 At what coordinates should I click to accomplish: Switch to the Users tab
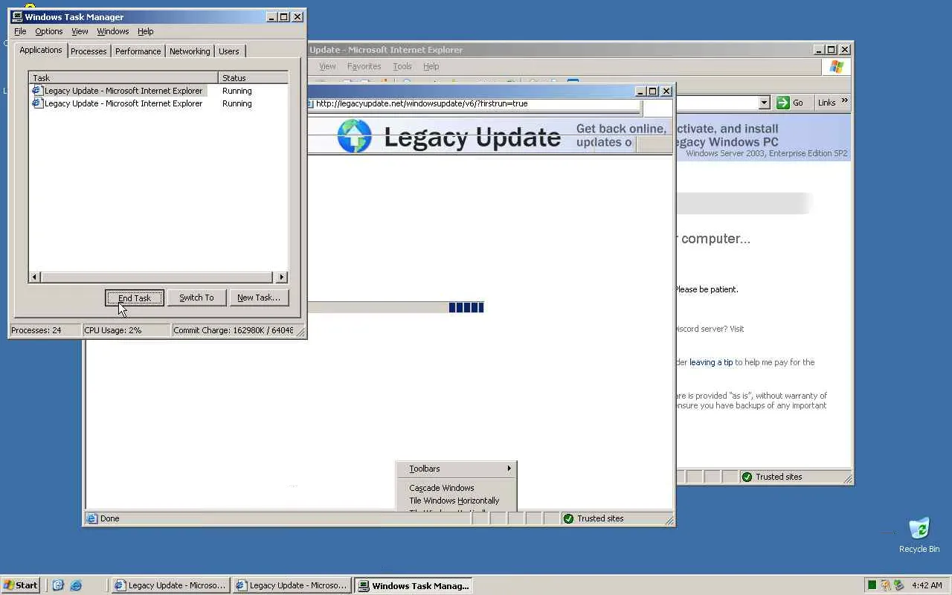click(229, 51)
